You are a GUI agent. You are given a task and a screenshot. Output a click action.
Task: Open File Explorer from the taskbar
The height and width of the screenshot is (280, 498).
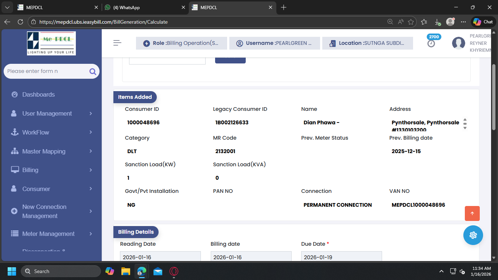pyautogui.click(x=126, y=271)
